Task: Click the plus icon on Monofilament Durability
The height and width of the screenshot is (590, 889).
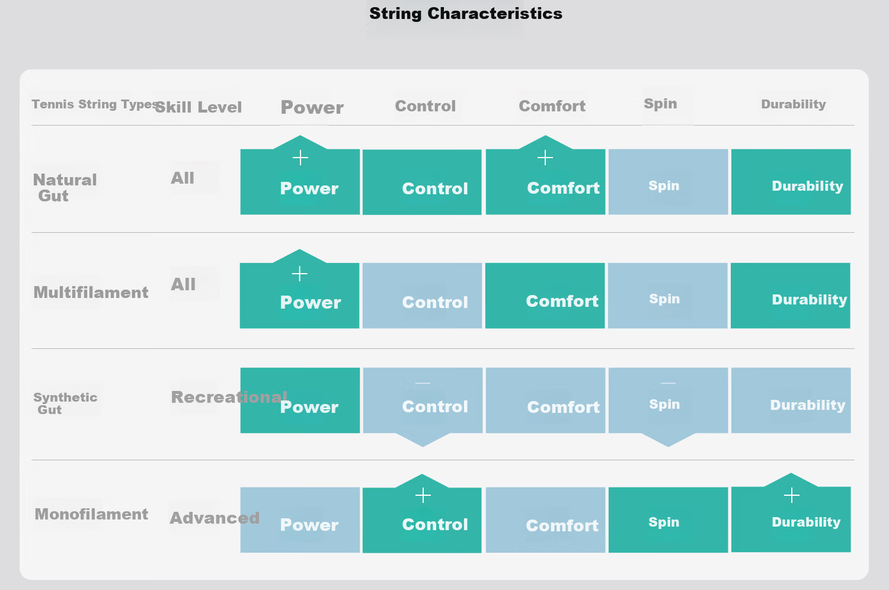Action: pos(792,495)
